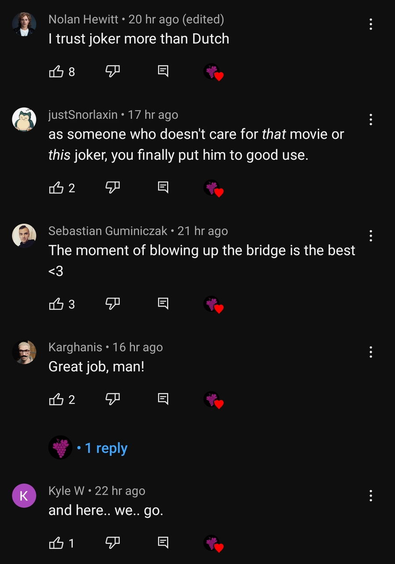Expand the 1 reply thread
This screenshot has height=564, width=395.
click(106, 448)
